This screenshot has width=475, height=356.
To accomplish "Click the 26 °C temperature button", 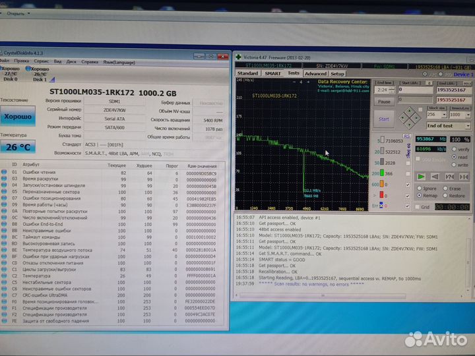I will pyautogui.click(x=18, y=147).
